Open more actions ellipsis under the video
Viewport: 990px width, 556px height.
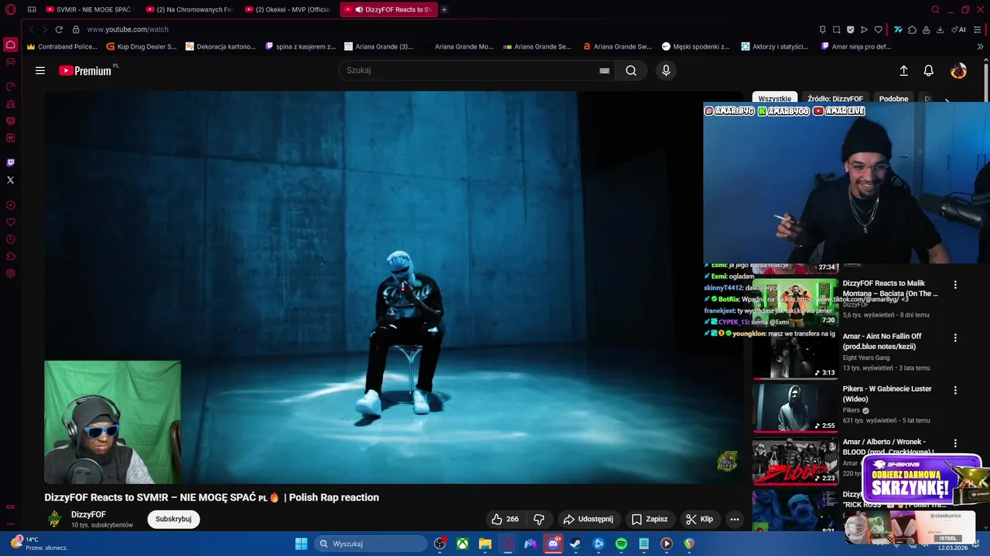[x=735, y=519]
